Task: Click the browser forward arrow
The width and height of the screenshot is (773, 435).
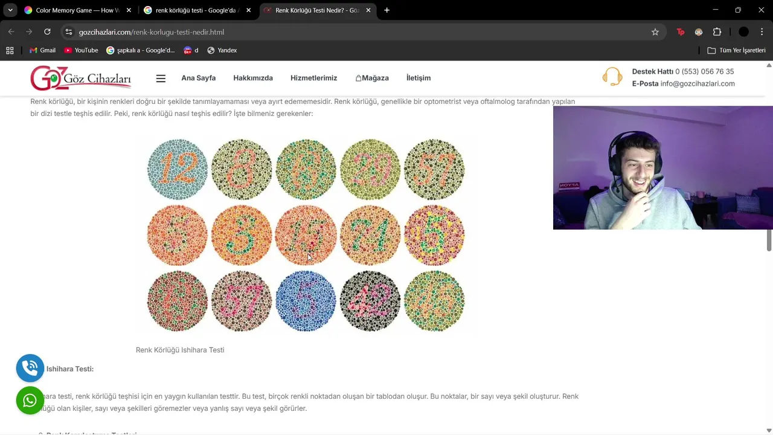Action: point(29,32)
